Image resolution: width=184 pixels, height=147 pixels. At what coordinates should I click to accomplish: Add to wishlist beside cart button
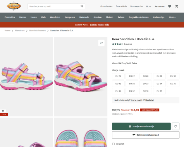coord(175,126)
